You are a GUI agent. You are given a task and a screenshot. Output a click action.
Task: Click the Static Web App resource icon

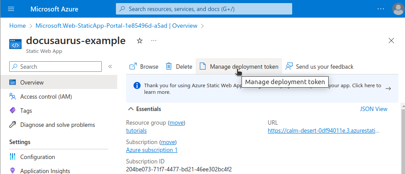pyautogui.click(x=15, y=44)
